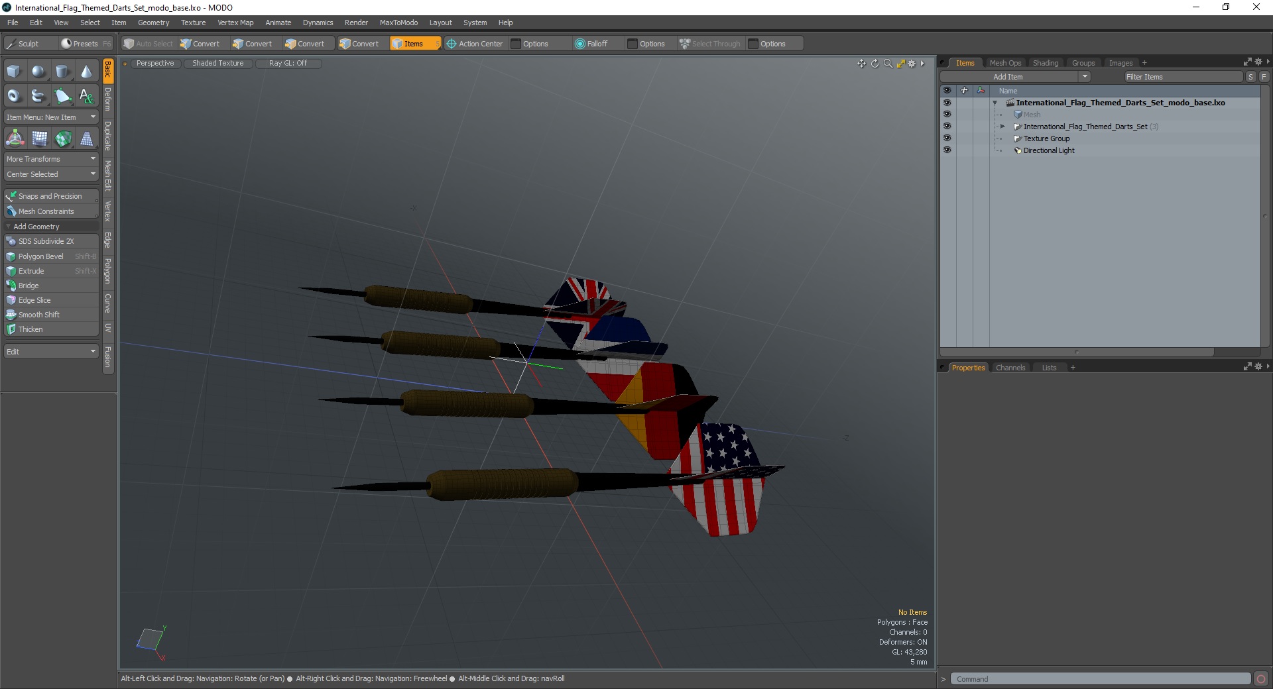Screen dimensions: 1273x689
Task: Open Item Menu: New Item dropdown
Action: coord(51,117)
